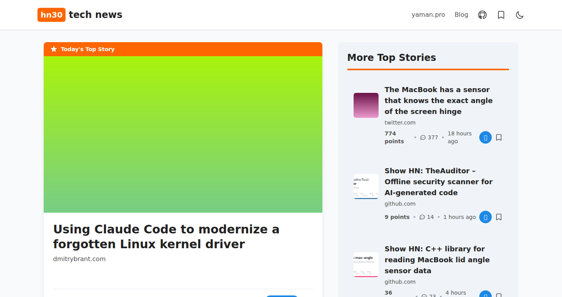This screenshot has height=297, width=562.
Task: Click the 14 comments icon
Action: (x=422, y=217)
